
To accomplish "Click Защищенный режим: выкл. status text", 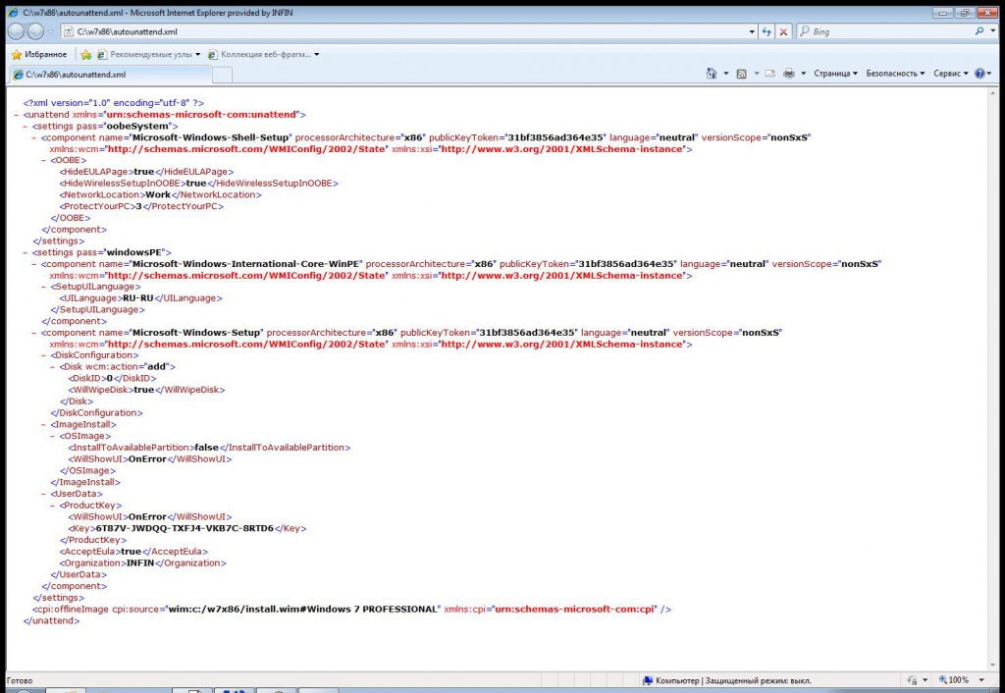I will click(x=759, y=680).
